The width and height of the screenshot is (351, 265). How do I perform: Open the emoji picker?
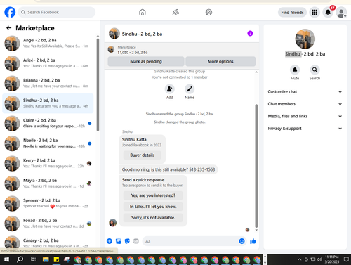[x=241, y=241]
